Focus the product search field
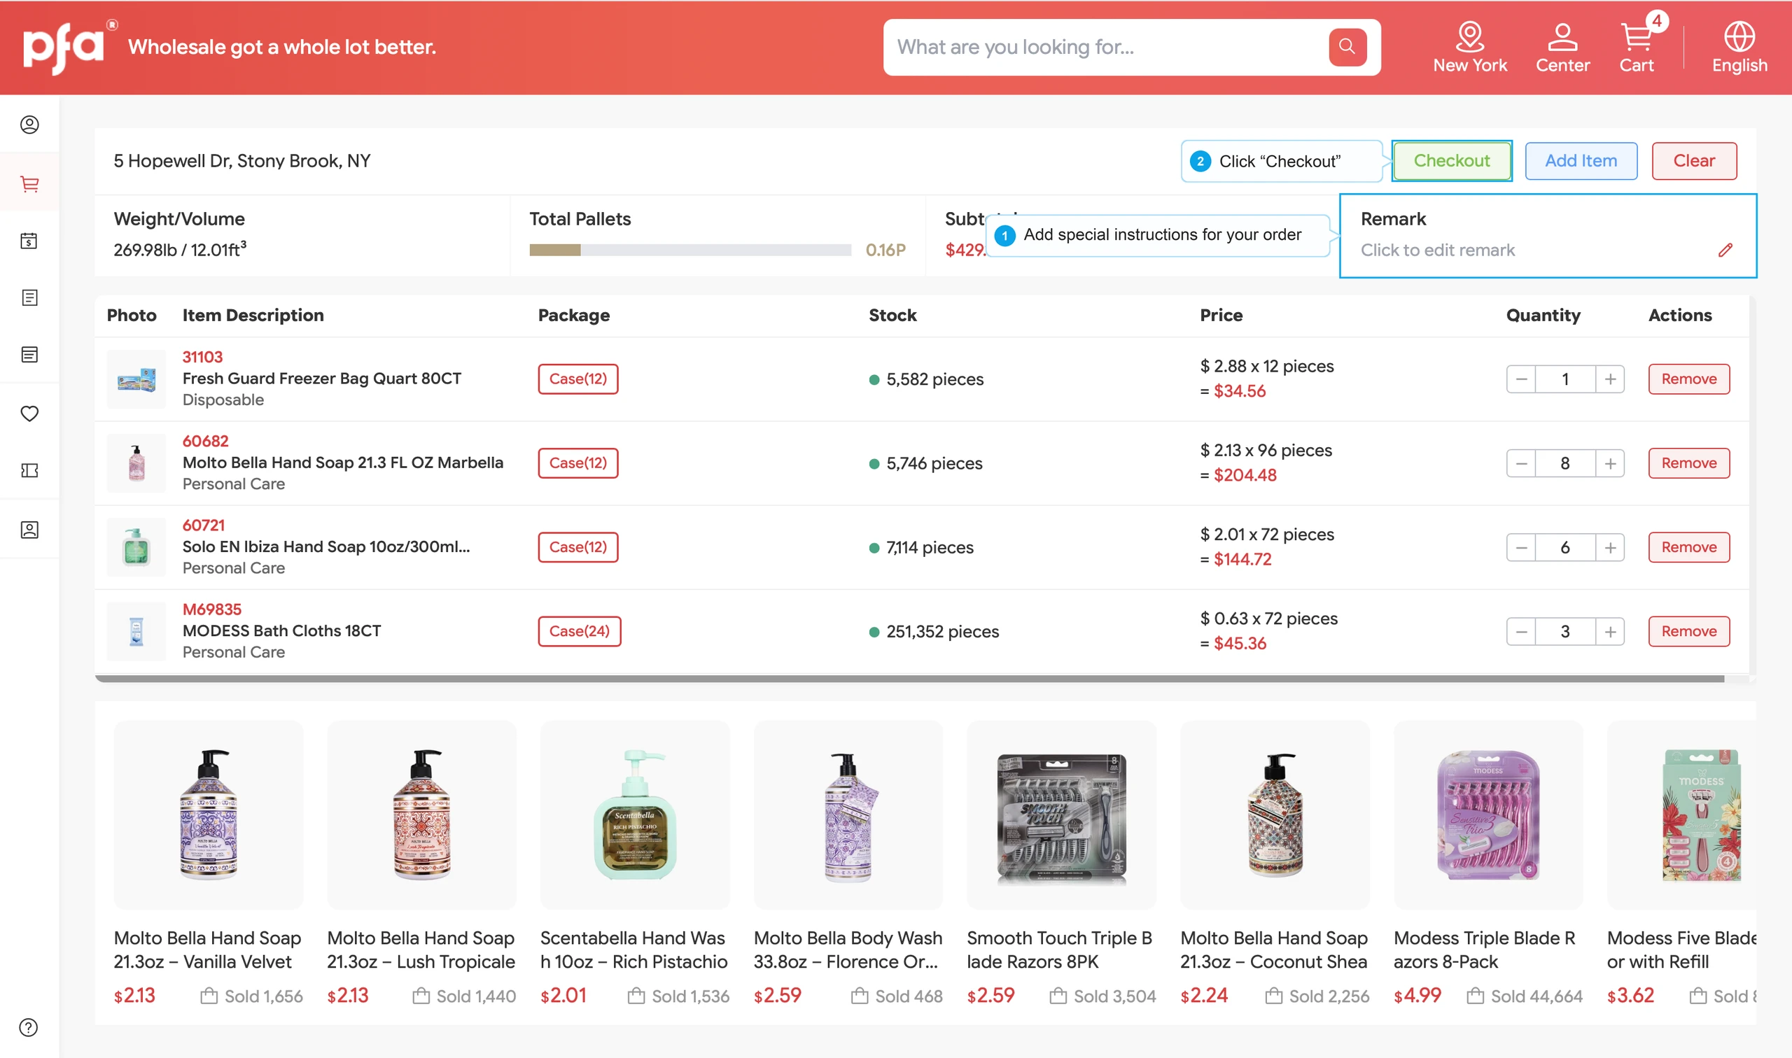Viewport: 1792px width, 1058px height. pos(1105,47)
